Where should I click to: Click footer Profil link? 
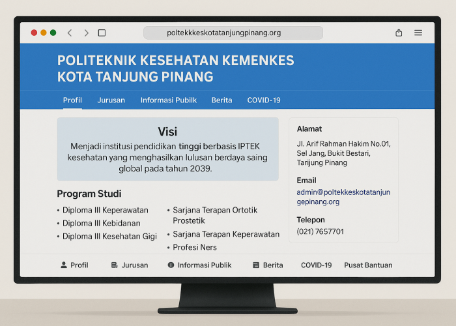tap(79, 265)
